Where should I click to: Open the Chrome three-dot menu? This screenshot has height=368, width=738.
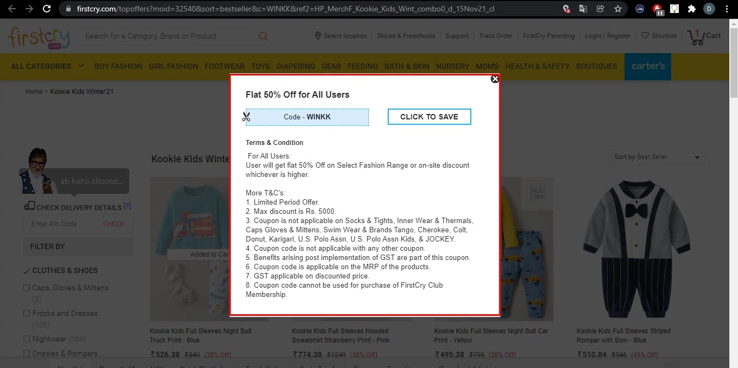tap(727, 9)
